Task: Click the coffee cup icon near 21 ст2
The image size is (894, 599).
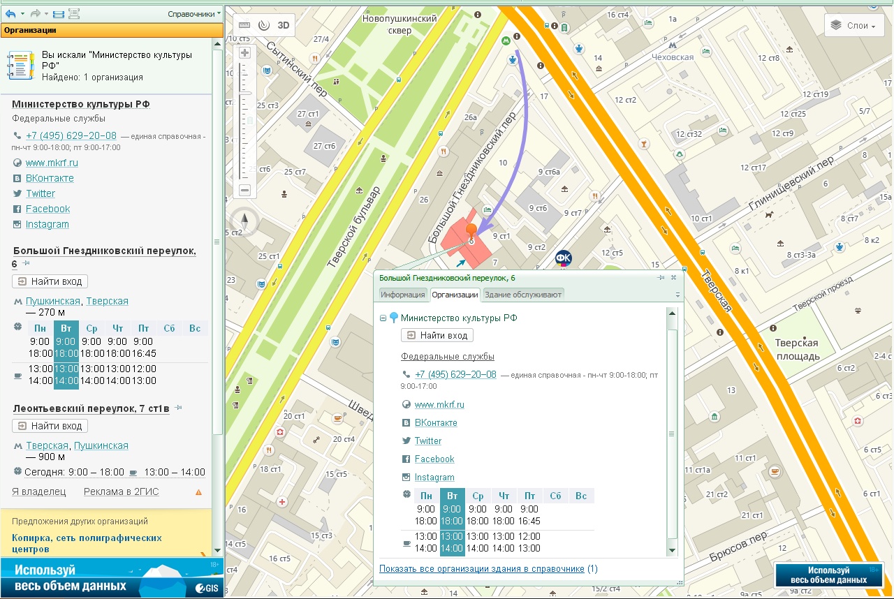Action: click(775, 472)
